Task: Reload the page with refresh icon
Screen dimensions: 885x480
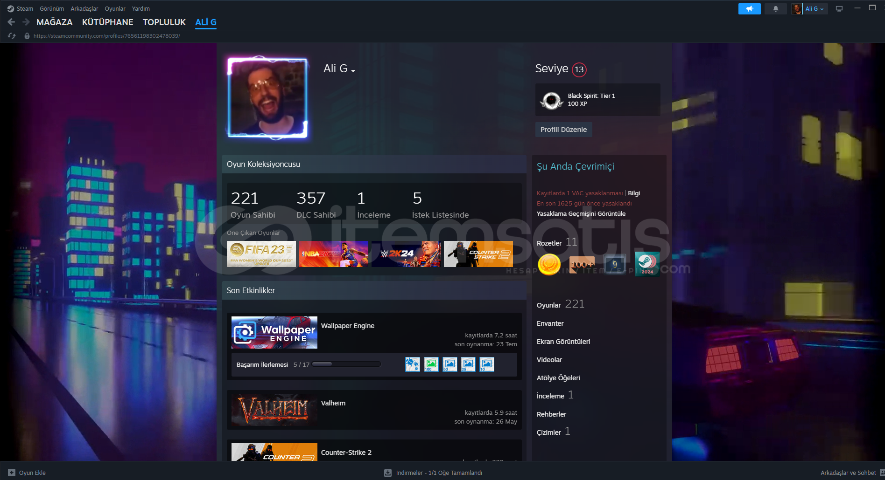Action: 12,36
